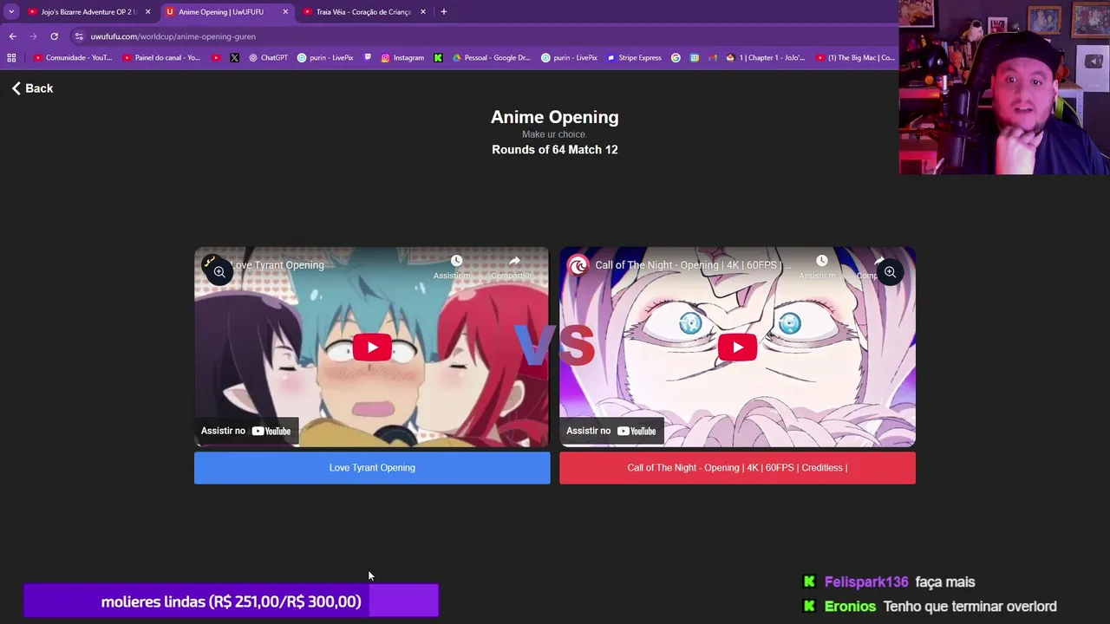
Task: Open Pessoal - Google Drive bookmark
Action: pyautogui.click(x=491, y=58)
